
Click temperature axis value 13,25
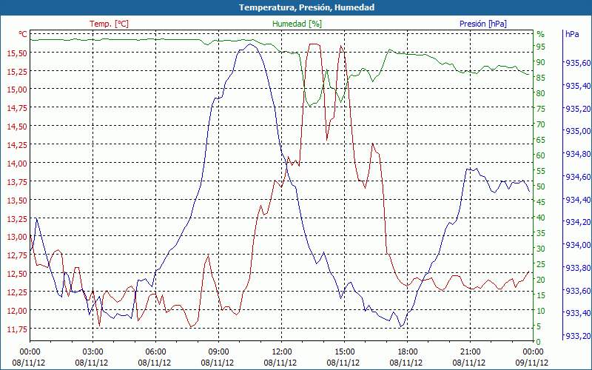click(x=17, y=219)
